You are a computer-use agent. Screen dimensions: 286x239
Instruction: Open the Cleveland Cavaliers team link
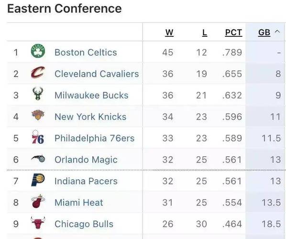point(97,74)
